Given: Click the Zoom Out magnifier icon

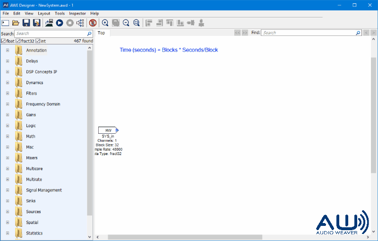Looking at the screenshot, I should point(126,23).
